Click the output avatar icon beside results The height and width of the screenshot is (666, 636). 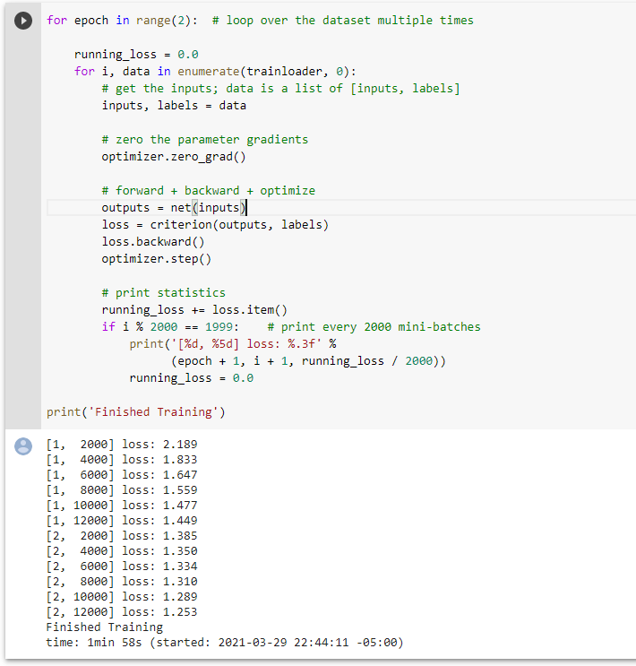23,446
